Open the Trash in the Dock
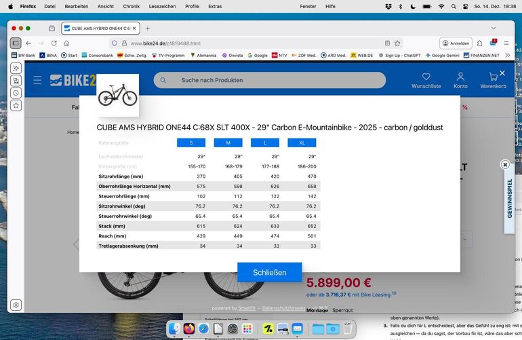The image size is (522, 340). pyautogui.click(x=347, y=328)
